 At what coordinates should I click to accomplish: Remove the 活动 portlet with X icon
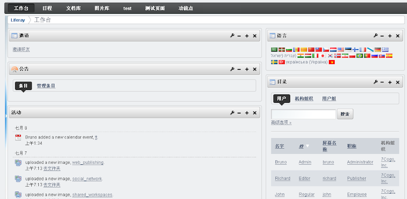[x=255, y=113]
